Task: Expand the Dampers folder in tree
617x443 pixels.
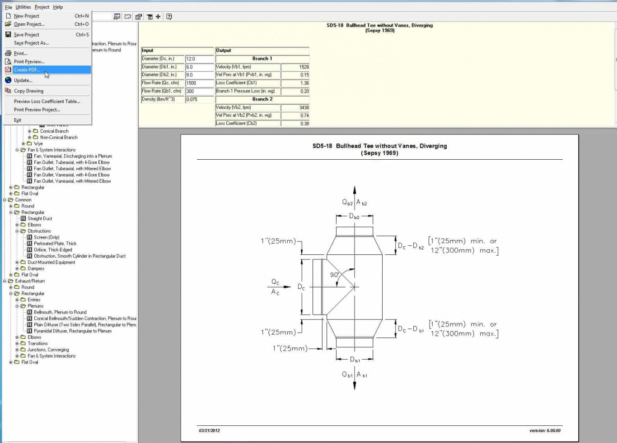Action: point(17,268)
